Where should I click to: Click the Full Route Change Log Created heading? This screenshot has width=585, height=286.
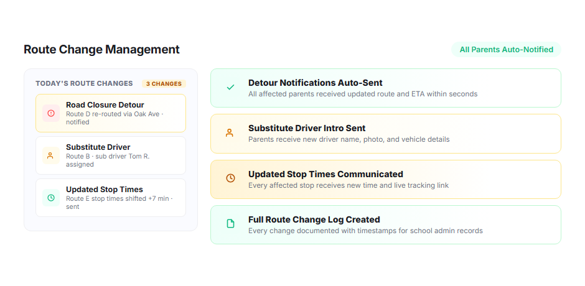coord(314,219)
